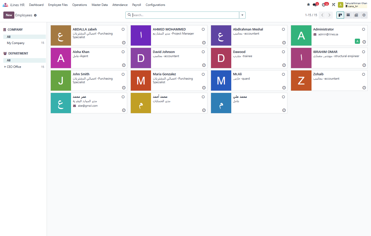The width and height of the screenshot is (371, 236).
Task: Toggle presence circle on Administrator card
Action: [364, 29]
